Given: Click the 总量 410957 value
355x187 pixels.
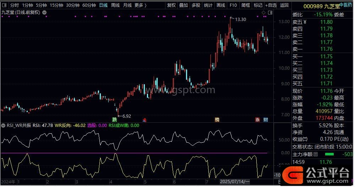Looking at the screenshot, I should (324, 111).
